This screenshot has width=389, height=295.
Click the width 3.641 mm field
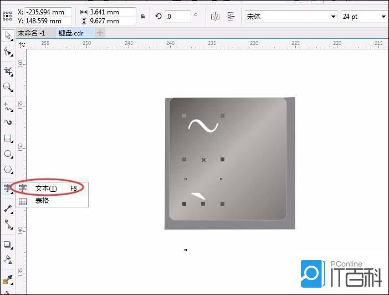click(112, 12)
